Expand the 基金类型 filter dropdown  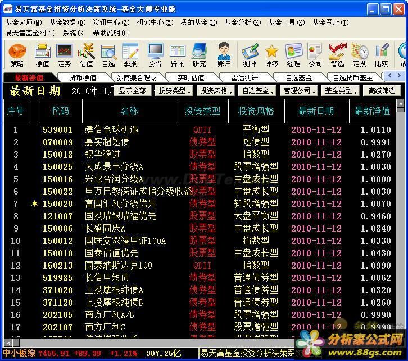(341, 91)
